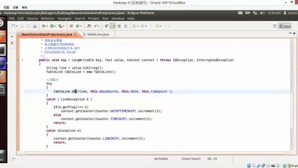The height and width of the screenshot is (168, 298).
Task: Maximize the editor area
Action: (x=294, y=33)
